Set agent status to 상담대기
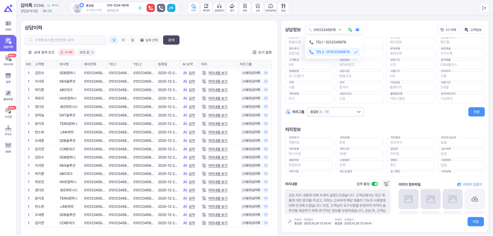Screen dimensions: 493x236 click(x=219, y=8)
